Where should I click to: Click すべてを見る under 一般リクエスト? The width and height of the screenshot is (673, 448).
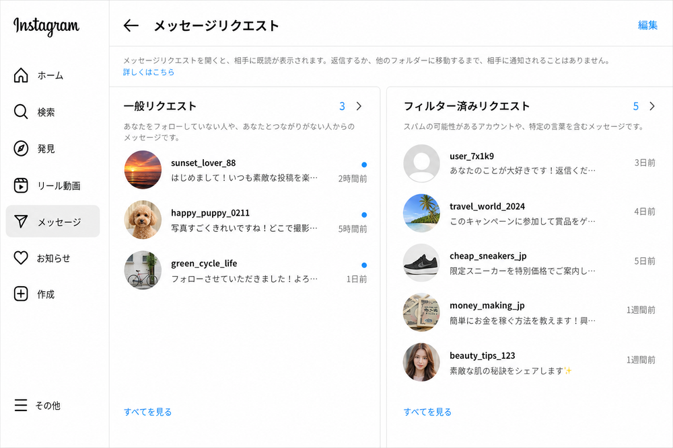[x=147, y=412]
